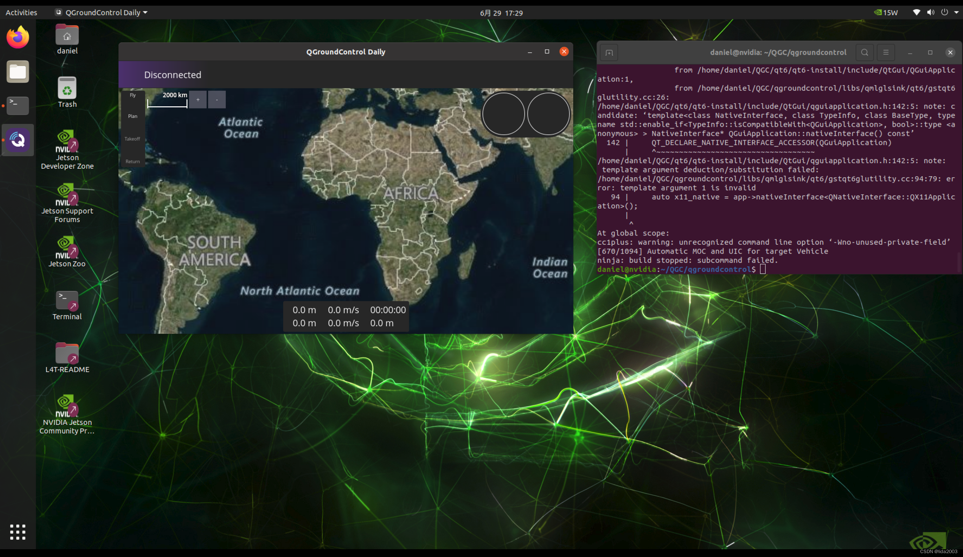
Task: Open L4T-README folder shortcut
Action: coord(67,358)
